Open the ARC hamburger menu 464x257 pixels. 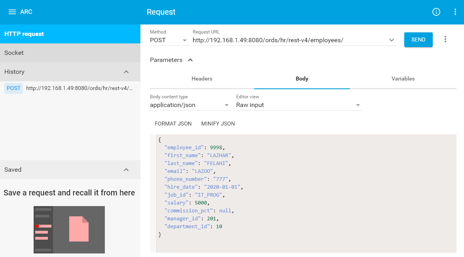pos(12,12)
